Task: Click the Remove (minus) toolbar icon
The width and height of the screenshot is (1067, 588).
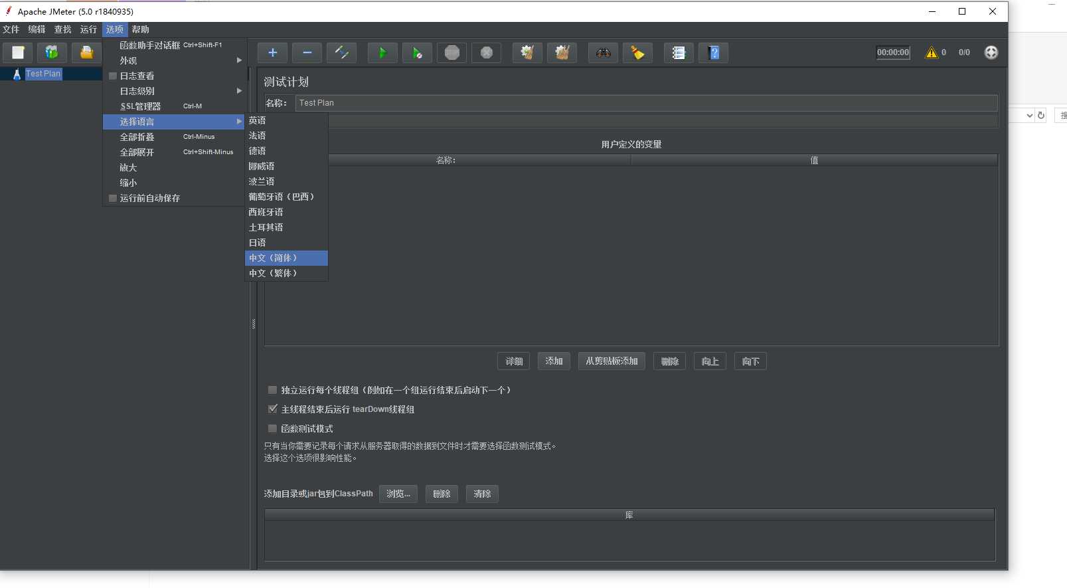Action: coord(307,52)
